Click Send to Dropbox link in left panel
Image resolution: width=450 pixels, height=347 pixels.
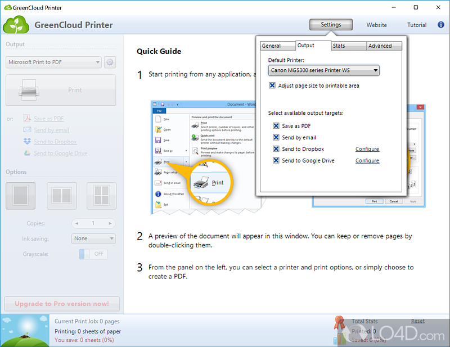(x=55, y=142)
